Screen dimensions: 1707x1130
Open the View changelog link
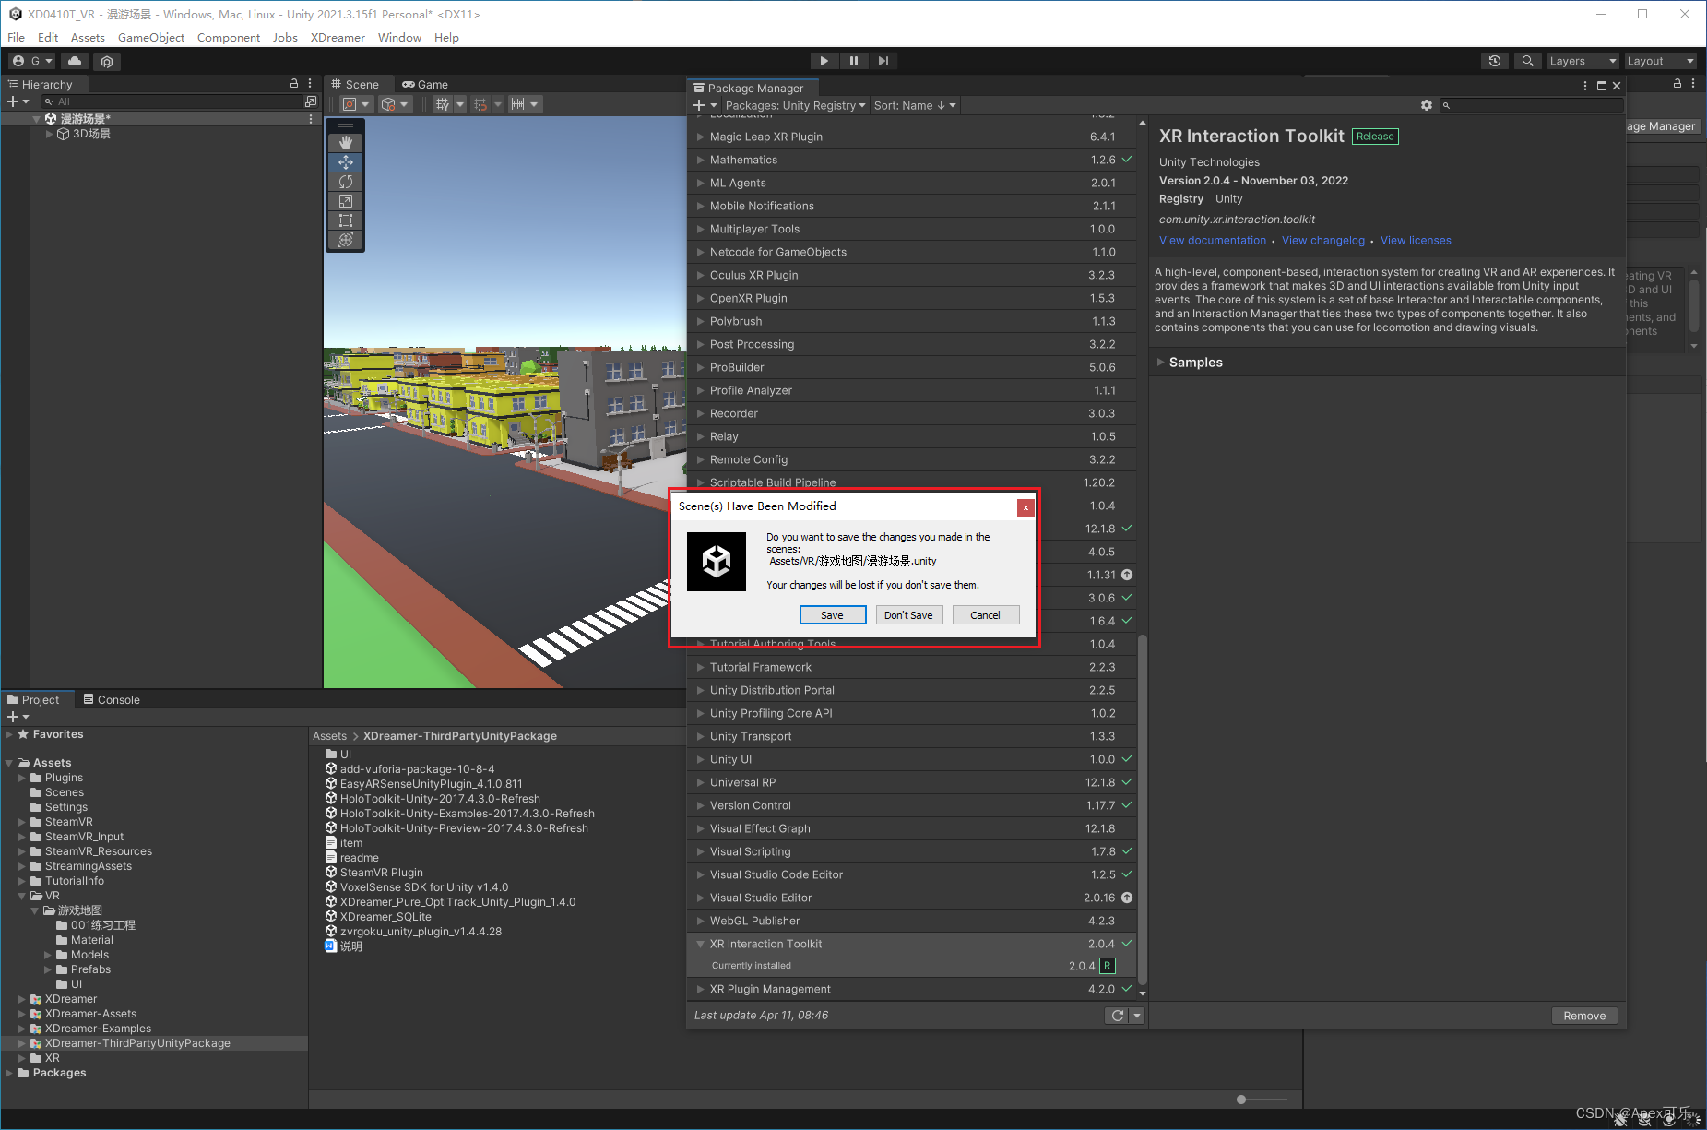point(1323,241)
